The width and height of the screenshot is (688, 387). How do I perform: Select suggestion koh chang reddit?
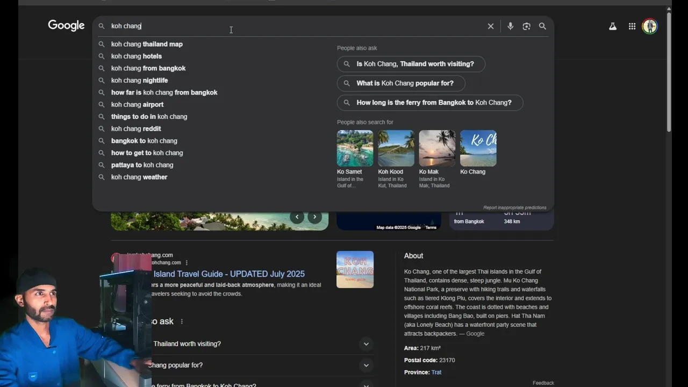point(136,128)
